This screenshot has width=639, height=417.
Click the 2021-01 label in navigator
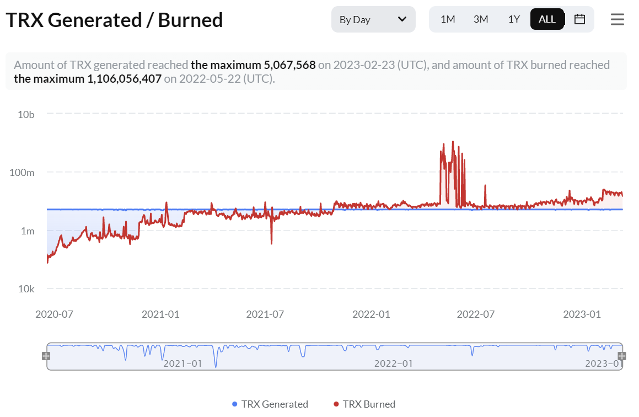tap(182, 363)
